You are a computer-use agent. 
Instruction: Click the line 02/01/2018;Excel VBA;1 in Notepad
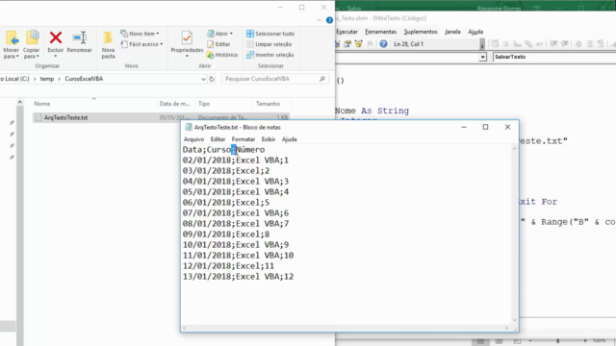(x=236, y=161)
